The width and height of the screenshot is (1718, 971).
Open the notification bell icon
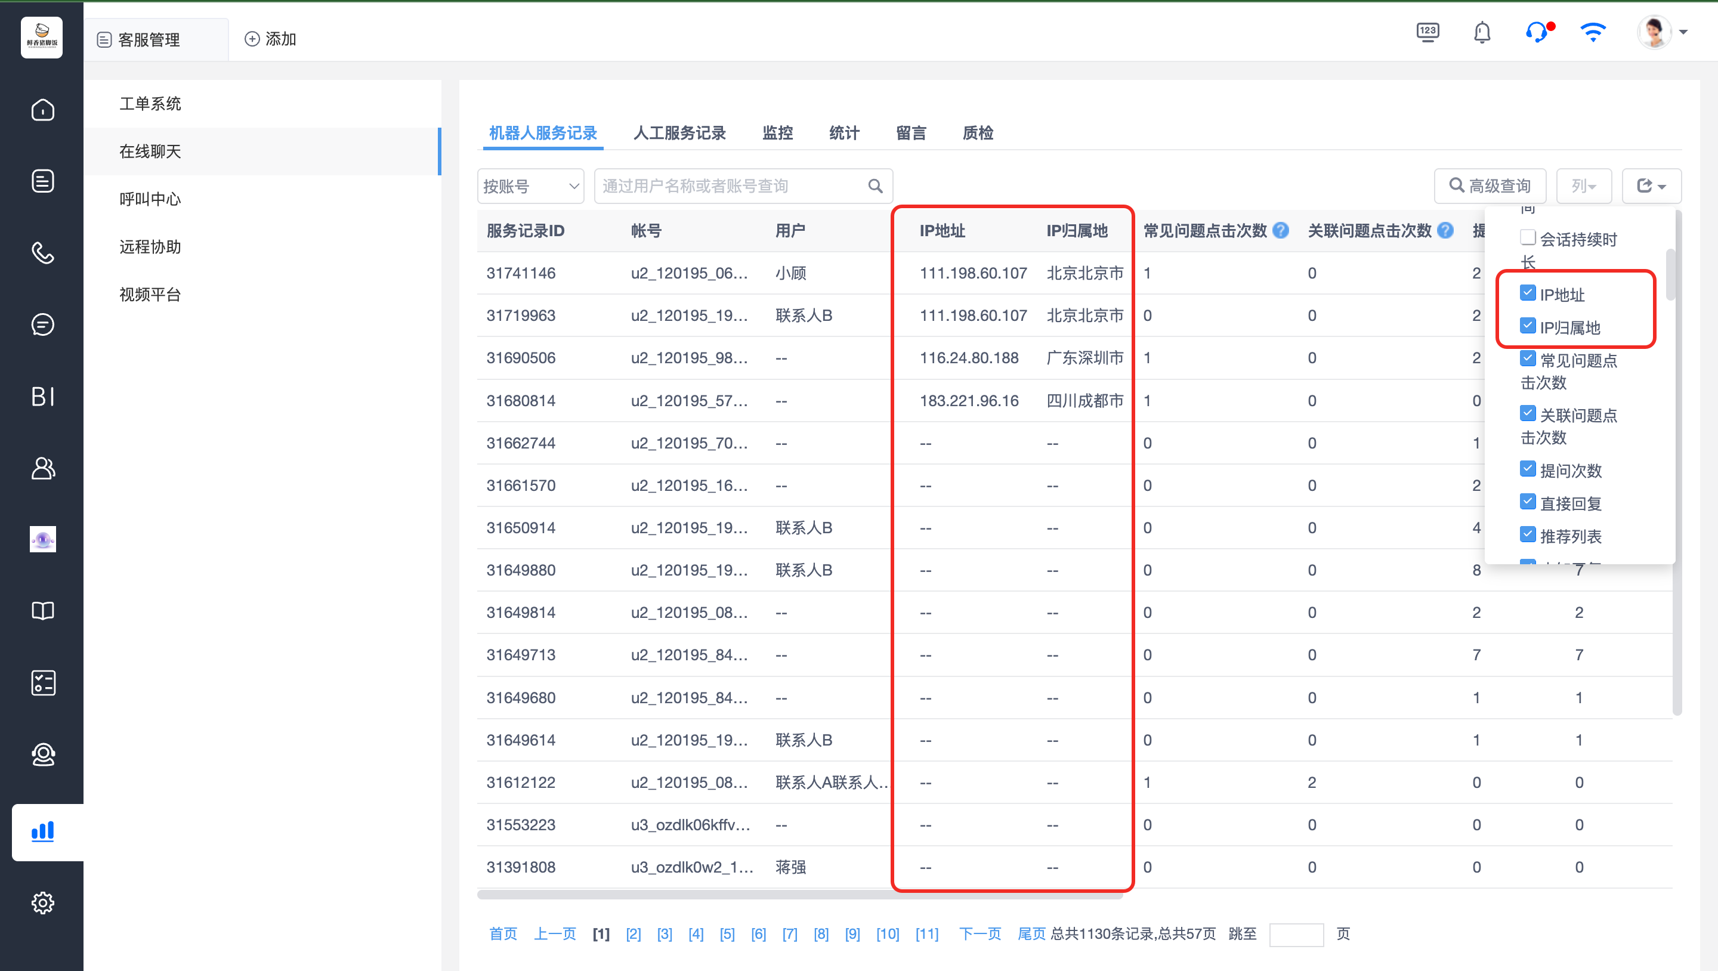pyautogui.click(x=1482, y=32)
